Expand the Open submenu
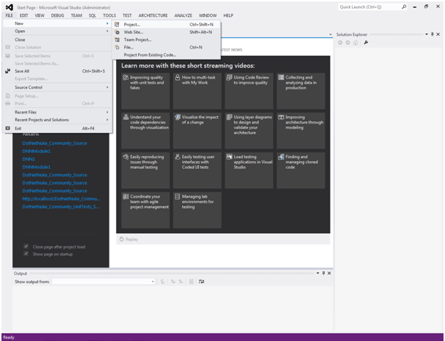The height and width of the screenshot is (341, 445). 57,31
